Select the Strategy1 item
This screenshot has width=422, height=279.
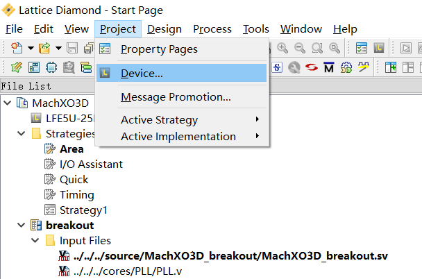coord(83,210)
